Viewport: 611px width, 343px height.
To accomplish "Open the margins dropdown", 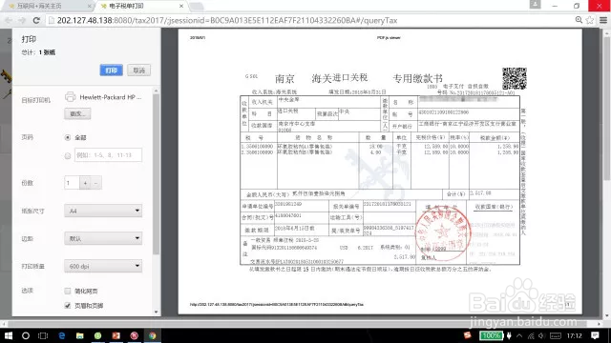I will coord(103,238).
